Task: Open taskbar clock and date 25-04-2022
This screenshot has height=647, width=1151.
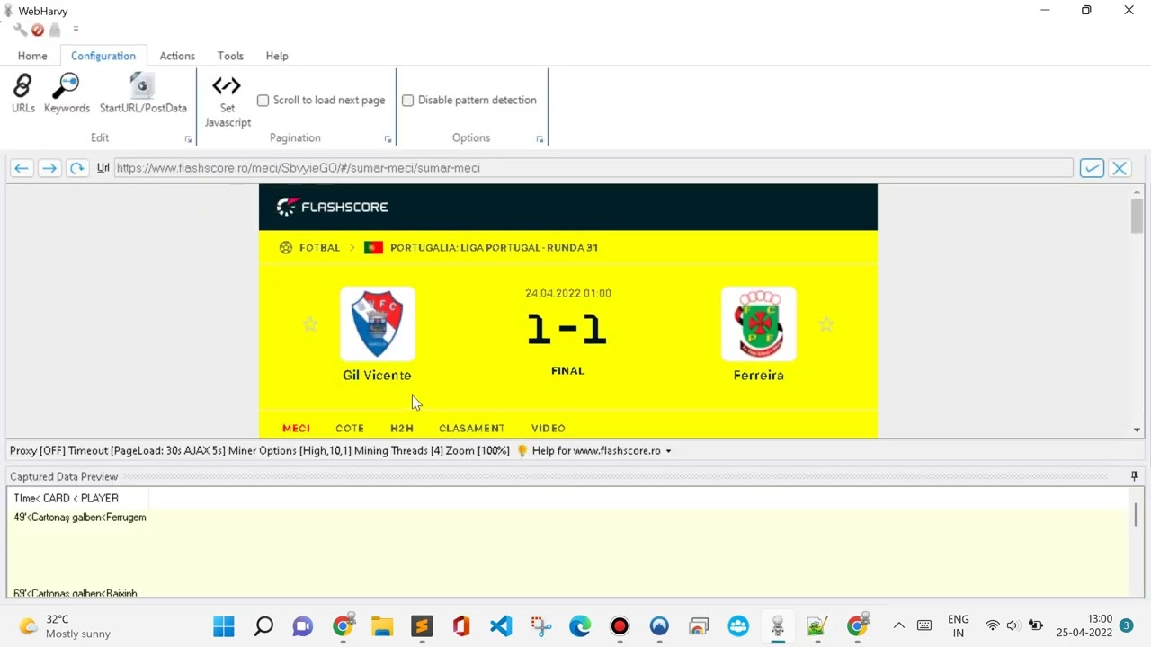Action: point(1084,626)
